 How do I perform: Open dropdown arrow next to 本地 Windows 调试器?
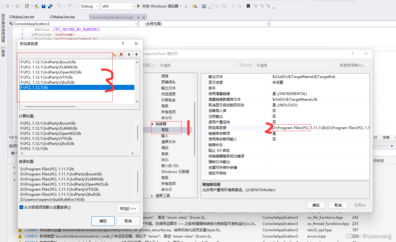click(181, 6)
